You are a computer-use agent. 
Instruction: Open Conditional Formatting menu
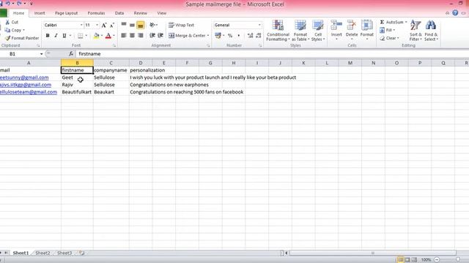coord(278,31)
